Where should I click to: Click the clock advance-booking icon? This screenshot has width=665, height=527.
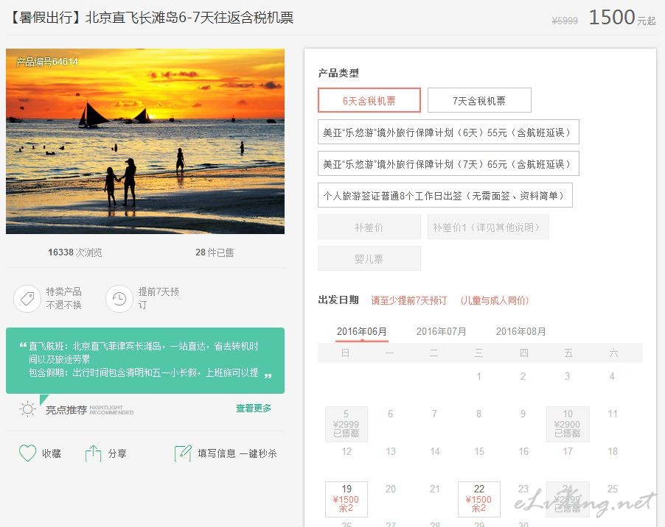coord(119,298)
